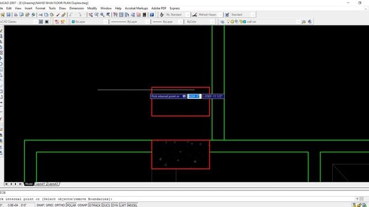Switch to the Layout1 tab
The image size is (369, 207).
(x=40, y=184)
